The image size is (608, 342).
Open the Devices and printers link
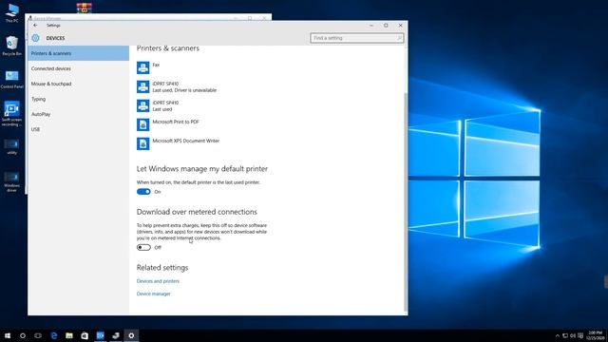coord(158,281)
